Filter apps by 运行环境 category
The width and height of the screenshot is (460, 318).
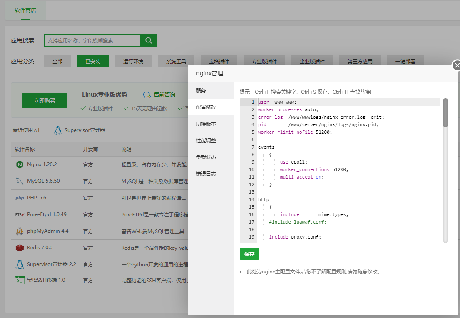(133, 61)
